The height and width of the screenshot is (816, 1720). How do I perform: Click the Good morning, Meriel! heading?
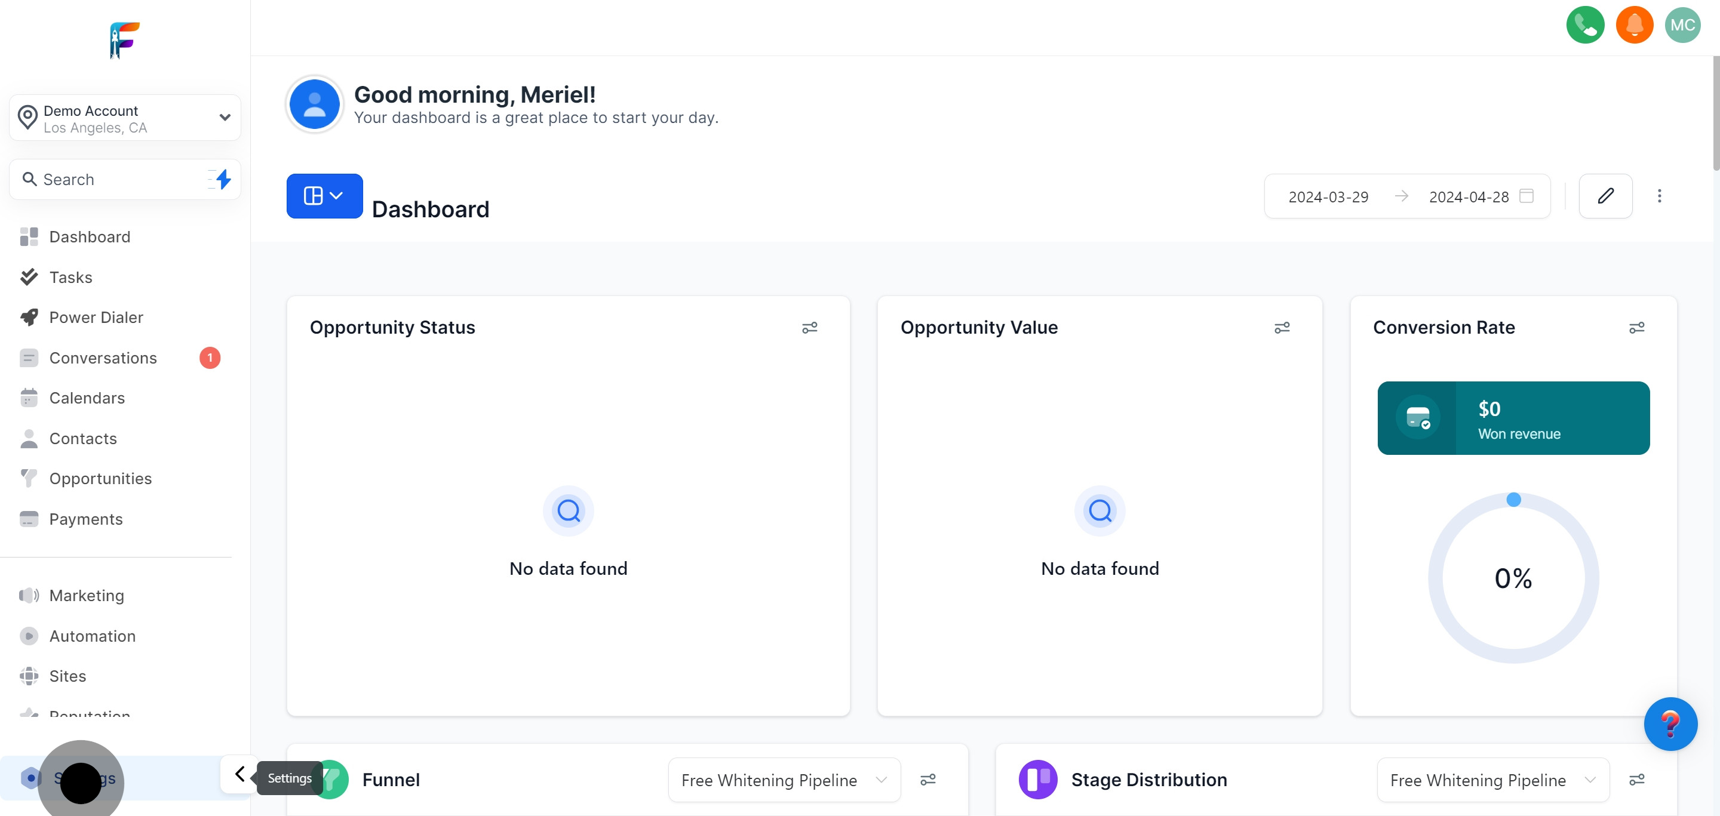(x=475, y=95)
